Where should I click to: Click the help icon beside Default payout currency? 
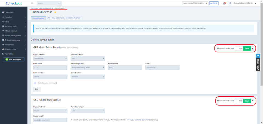56,83
